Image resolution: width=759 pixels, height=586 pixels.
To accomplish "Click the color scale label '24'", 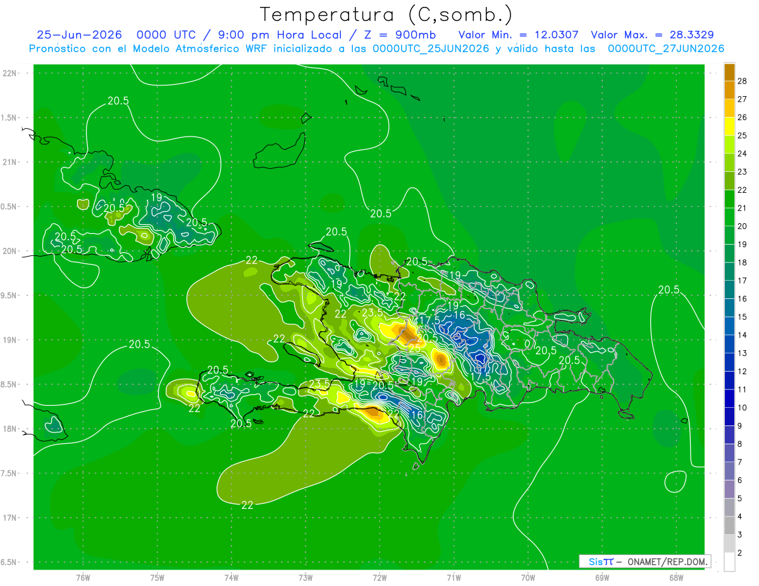I will [743, 154].
